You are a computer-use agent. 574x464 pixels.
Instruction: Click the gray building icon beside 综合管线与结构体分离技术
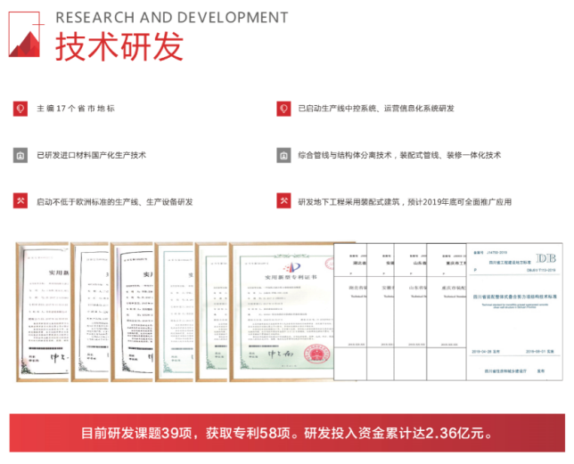[283, 155]
